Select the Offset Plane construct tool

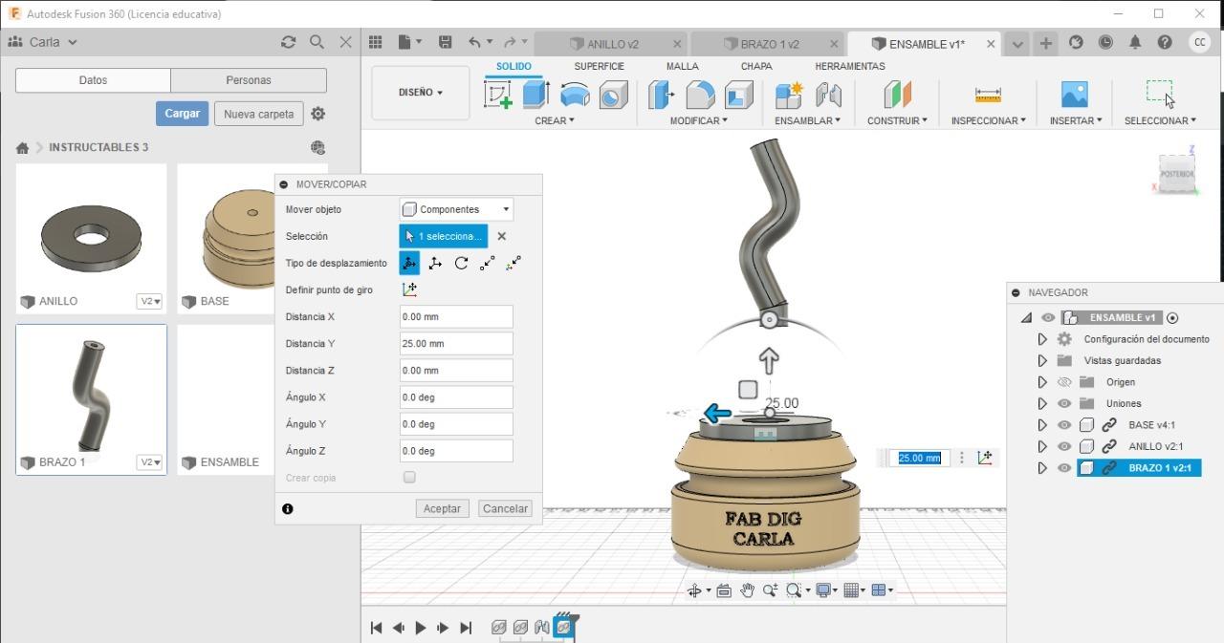tap(897, 95)
